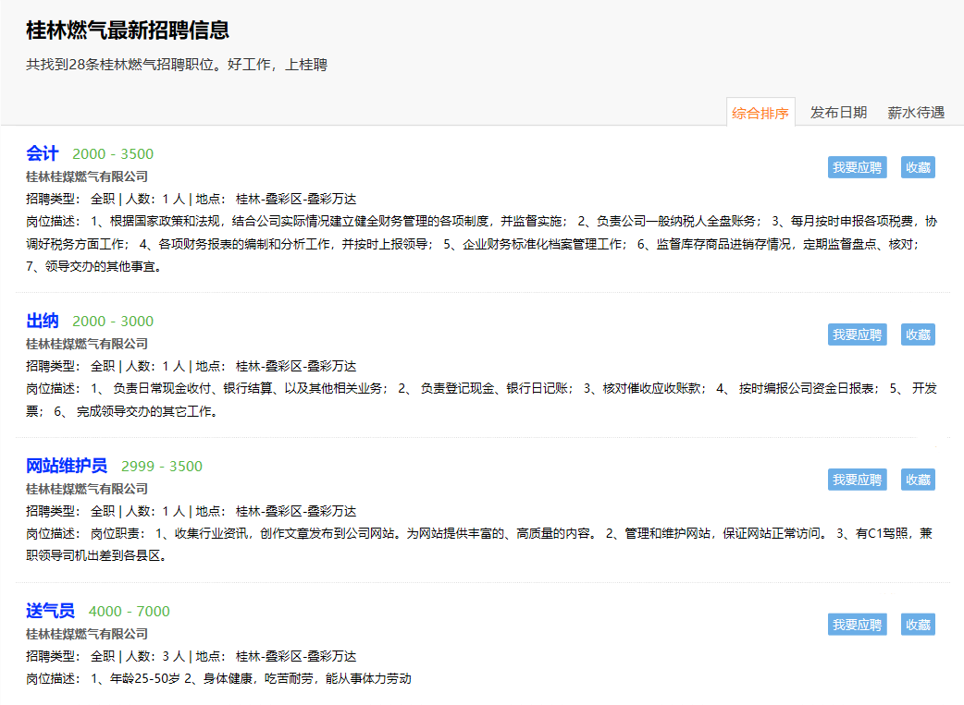Select the 综合排序 sorting tab
Viewport: 964px width, 705px height.
[760, 113]
